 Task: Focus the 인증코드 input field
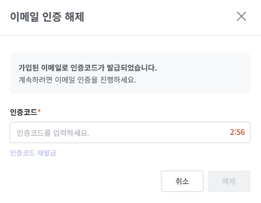coord(130,132)
